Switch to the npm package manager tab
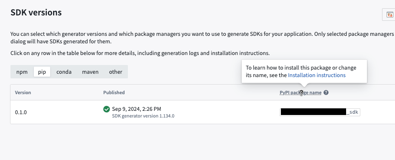Image resolution: width=395 pixels, height=160 pixels. click(22, 72)
